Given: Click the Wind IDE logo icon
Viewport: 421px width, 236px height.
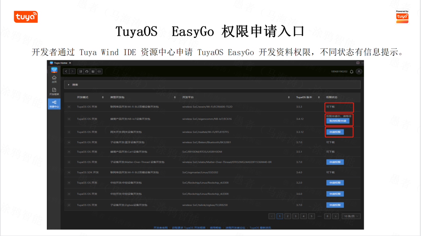Looking at the screenshot, I should [x=54, y=70].
